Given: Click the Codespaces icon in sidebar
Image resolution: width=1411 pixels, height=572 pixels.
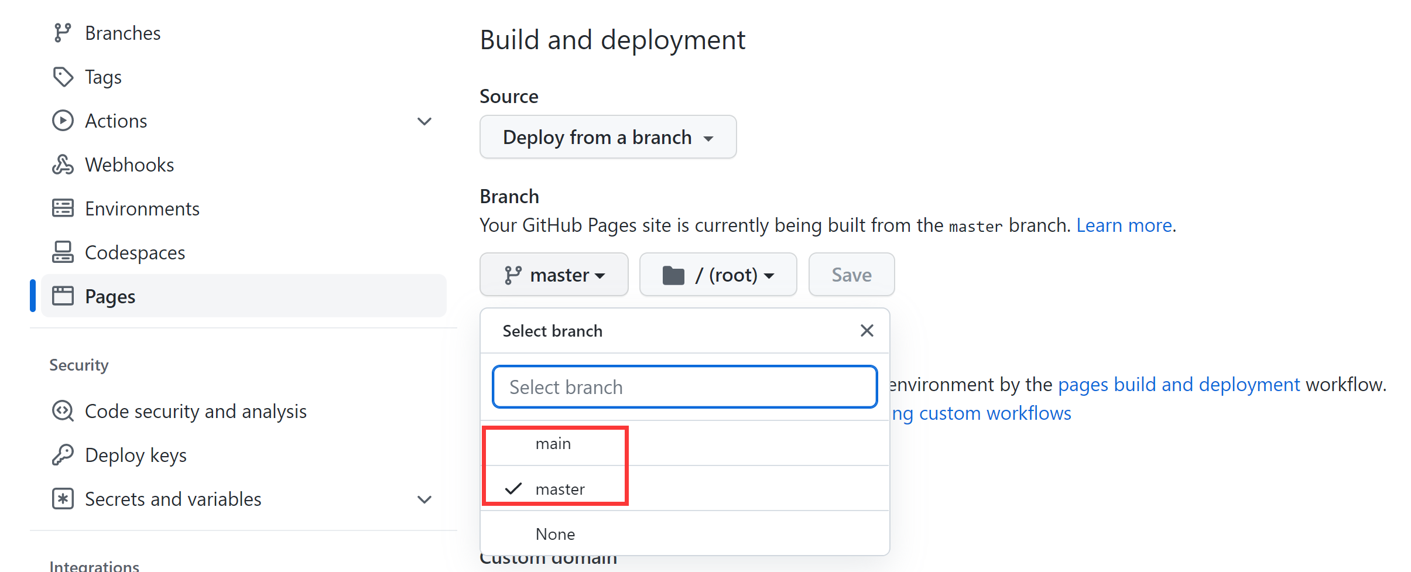Looking at the screenshot, I should click(x=63, y=252).
